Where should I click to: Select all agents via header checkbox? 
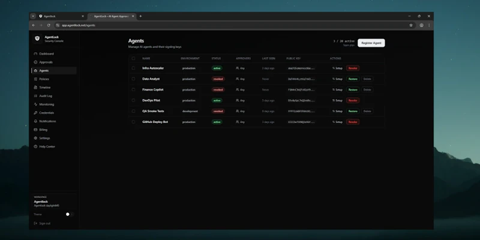pyautogui.click(x=133, y=58)
